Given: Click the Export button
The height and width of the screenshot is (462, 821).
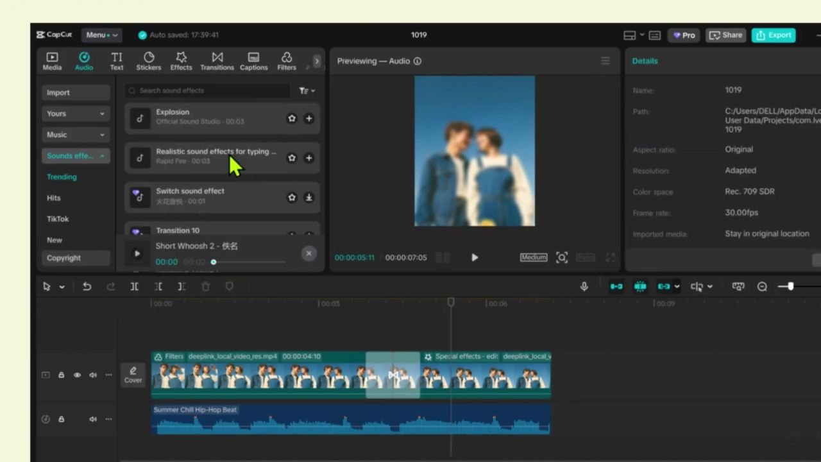Looking at the screenshot, I should coord(773,35).
